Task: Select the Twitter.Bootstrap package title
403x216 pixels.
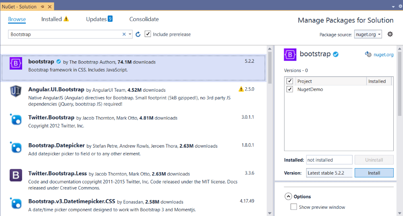Action: [x=51, y=117]
